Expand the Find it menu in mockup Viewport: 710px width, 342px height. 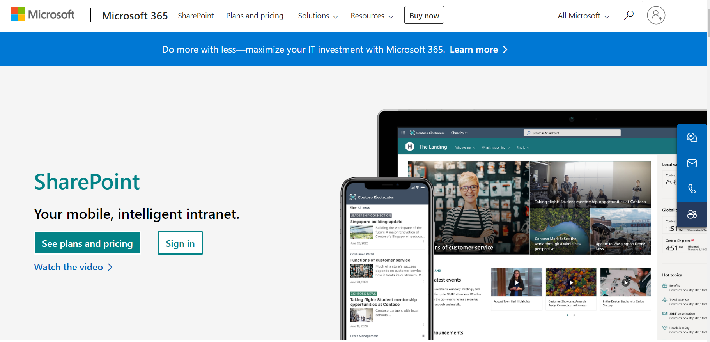[523, 147]
